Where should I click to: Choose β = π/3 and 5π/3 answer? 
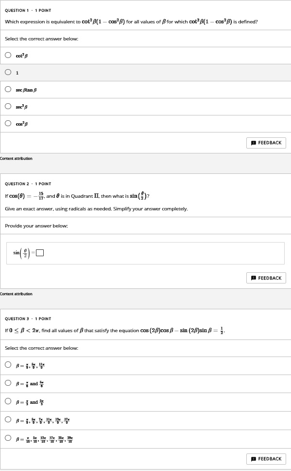8,401
